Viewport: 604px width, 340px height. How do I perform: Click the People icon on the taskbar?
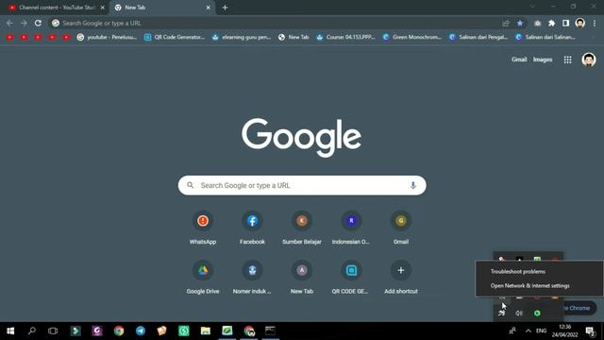pyautogui.click(x=512, y=331)
